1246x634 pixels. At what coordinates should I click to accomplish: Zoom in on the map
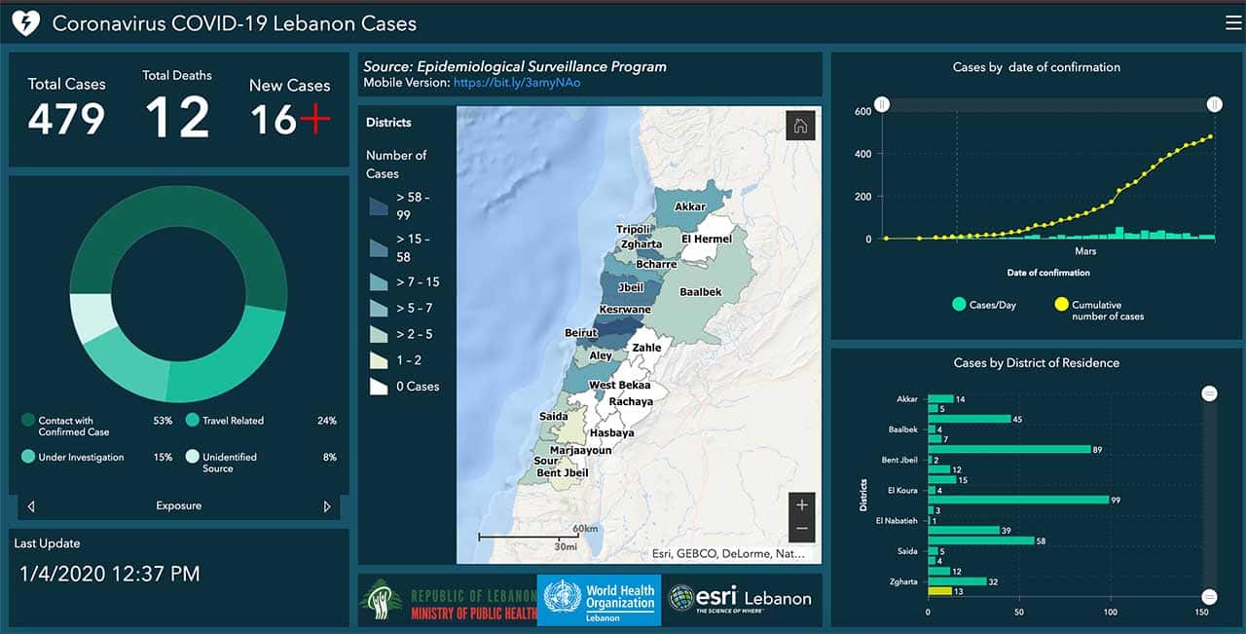click(x=802, y=505)
